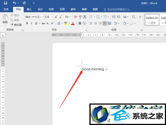Apply distributed alignment
Image resolution: width=166 pixels, height=125 pixels.
[x=109, y=23]
